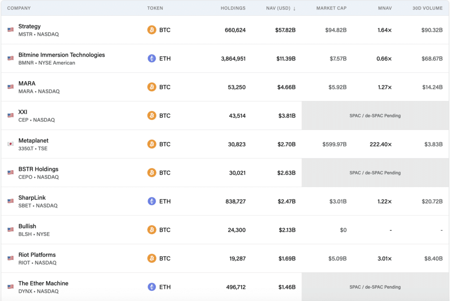The image size is (450, 301).
Task: Click the BTC icon for Riot Platforms
Action: (x=151, y=258)
